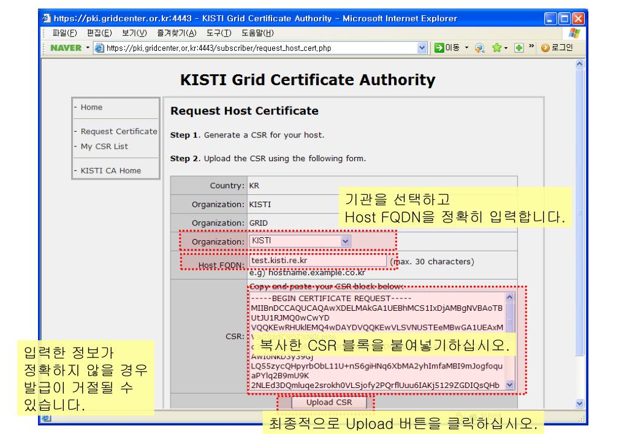Click the Country value "KR"
627x434 pixels.
click(254, 186)
